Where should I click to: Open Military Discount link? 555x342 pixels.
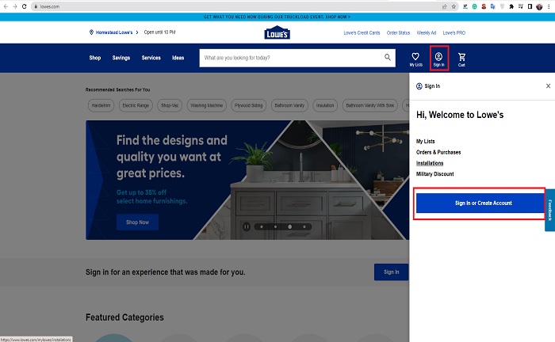[435, 174]
